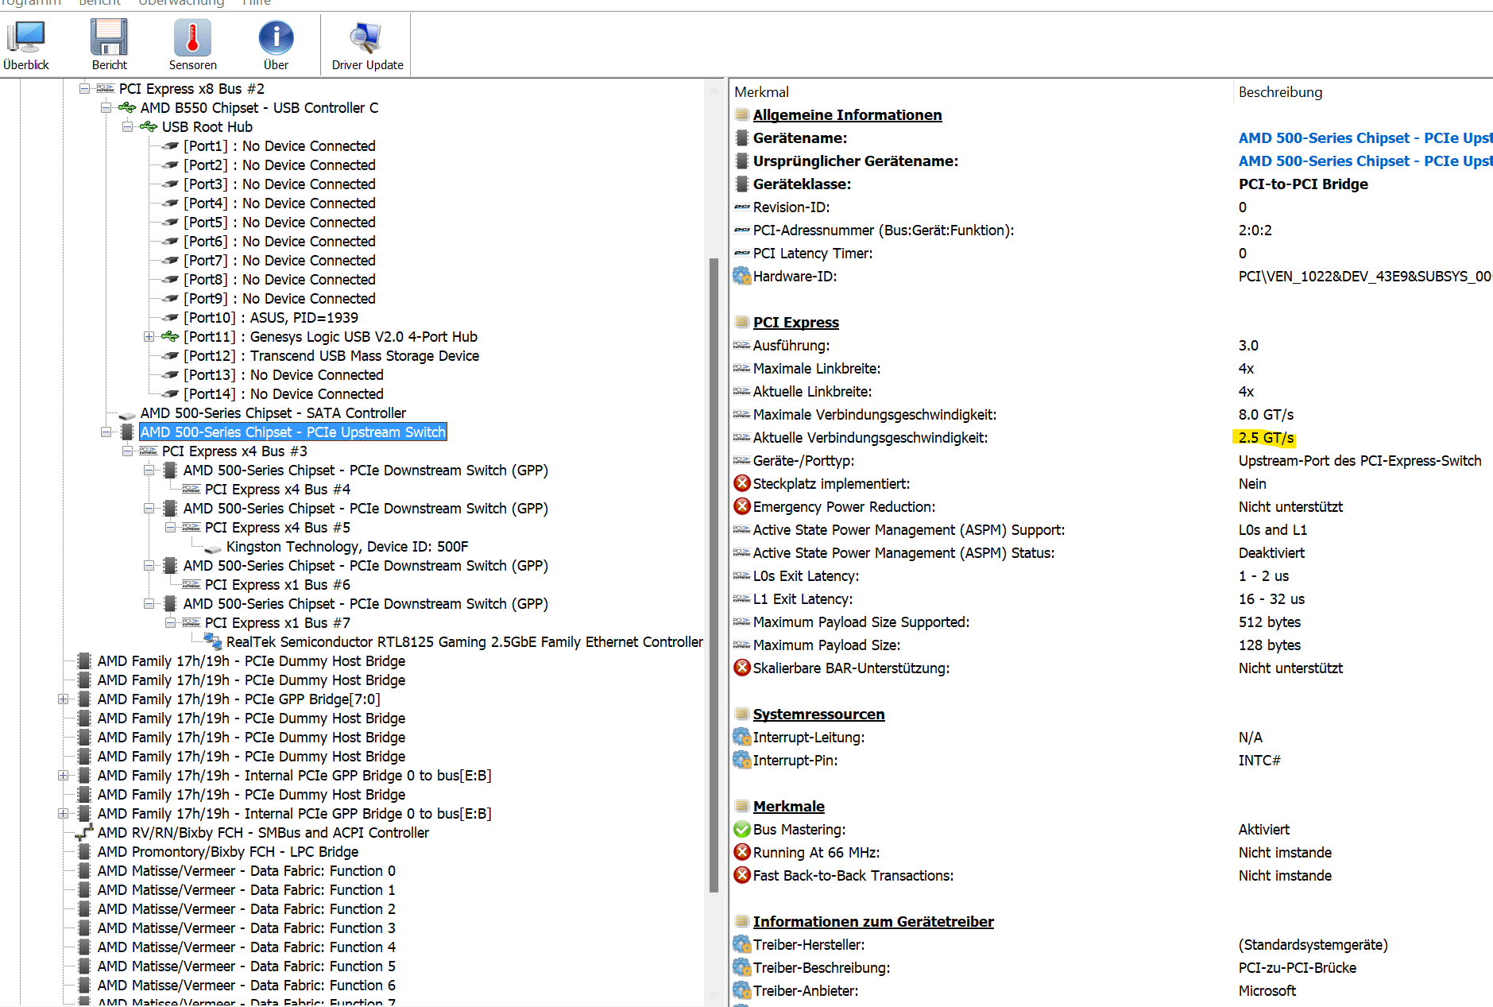
Task: Click PCI icon beside Revision-ID
Action: tap(741, 207)
